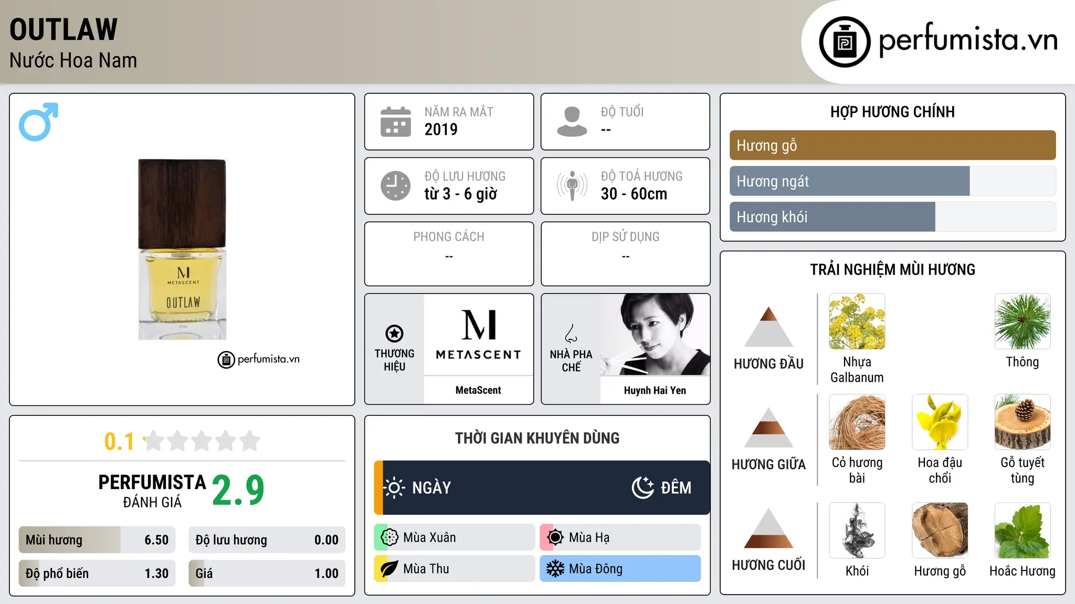Click the leaf icon for Mùa Thu

[x=389, y=569]
